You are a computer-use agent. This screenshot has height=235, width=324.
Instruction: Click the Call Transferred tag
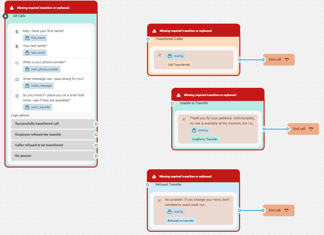coord(179,65)
